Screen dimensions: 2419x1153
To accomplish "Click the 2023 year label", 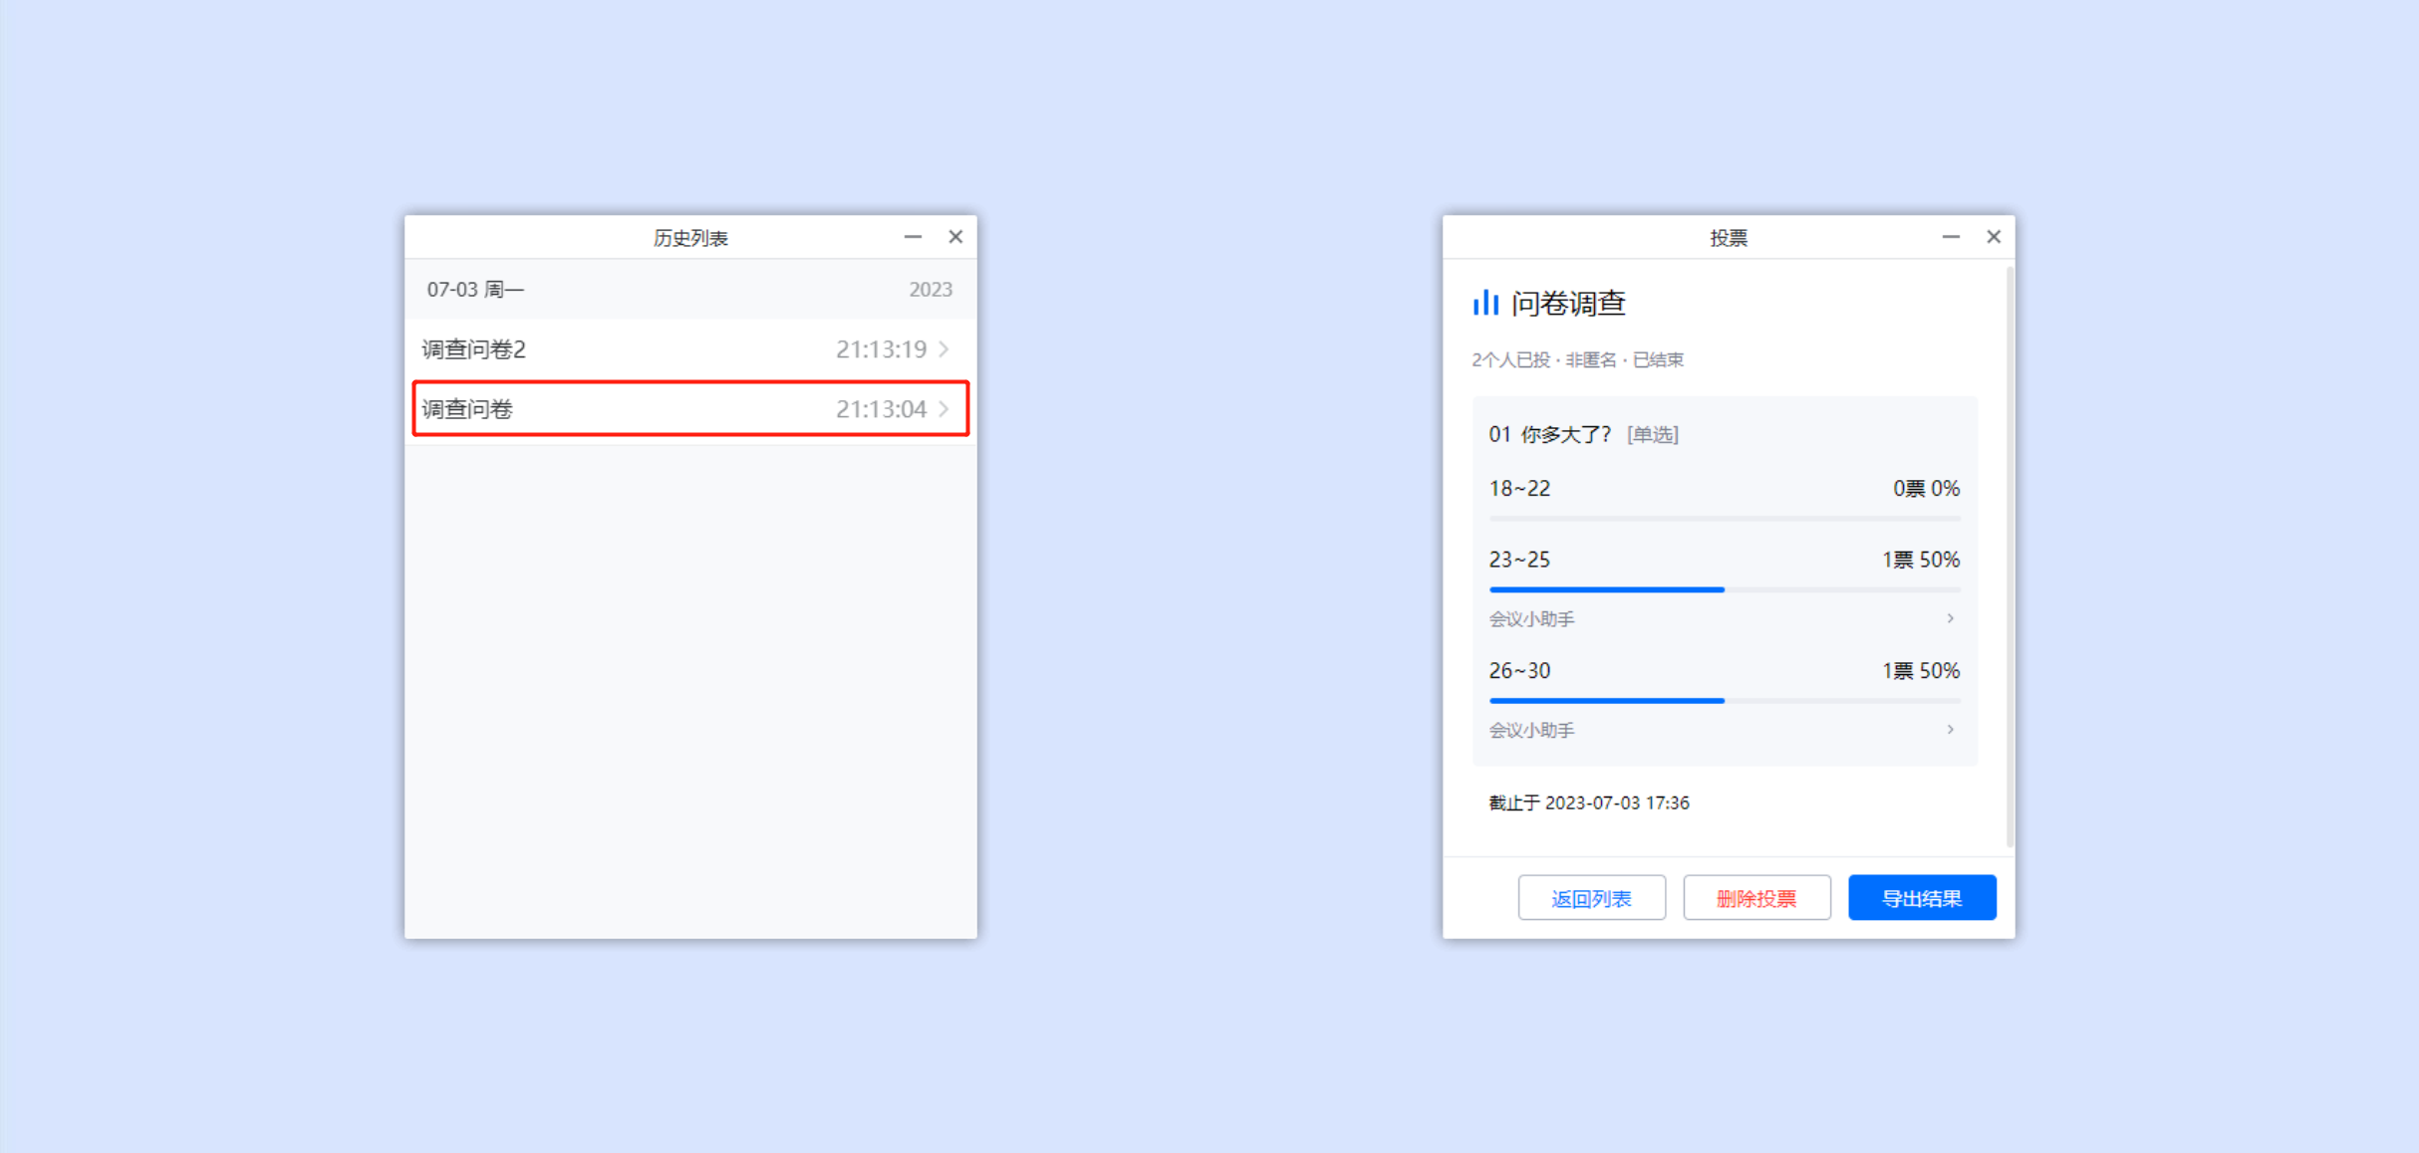I will click(931, 290).
